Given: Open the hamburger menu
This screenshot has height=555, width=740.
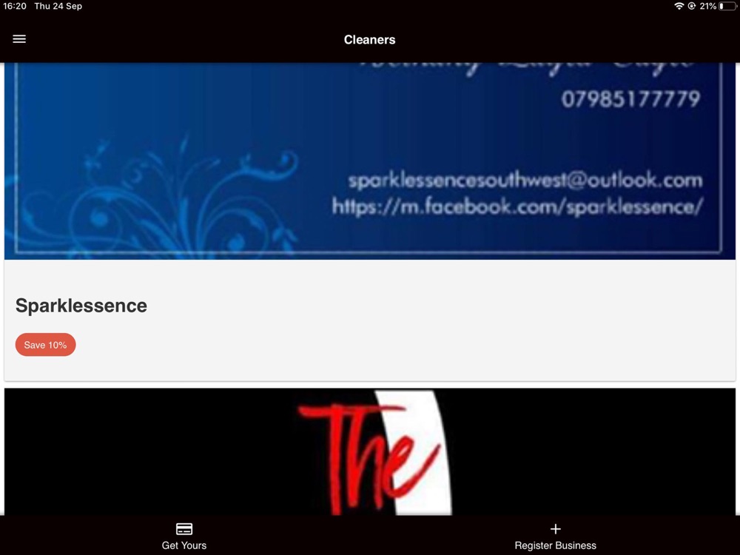Looking at the screenshot, I should point(19,39).
